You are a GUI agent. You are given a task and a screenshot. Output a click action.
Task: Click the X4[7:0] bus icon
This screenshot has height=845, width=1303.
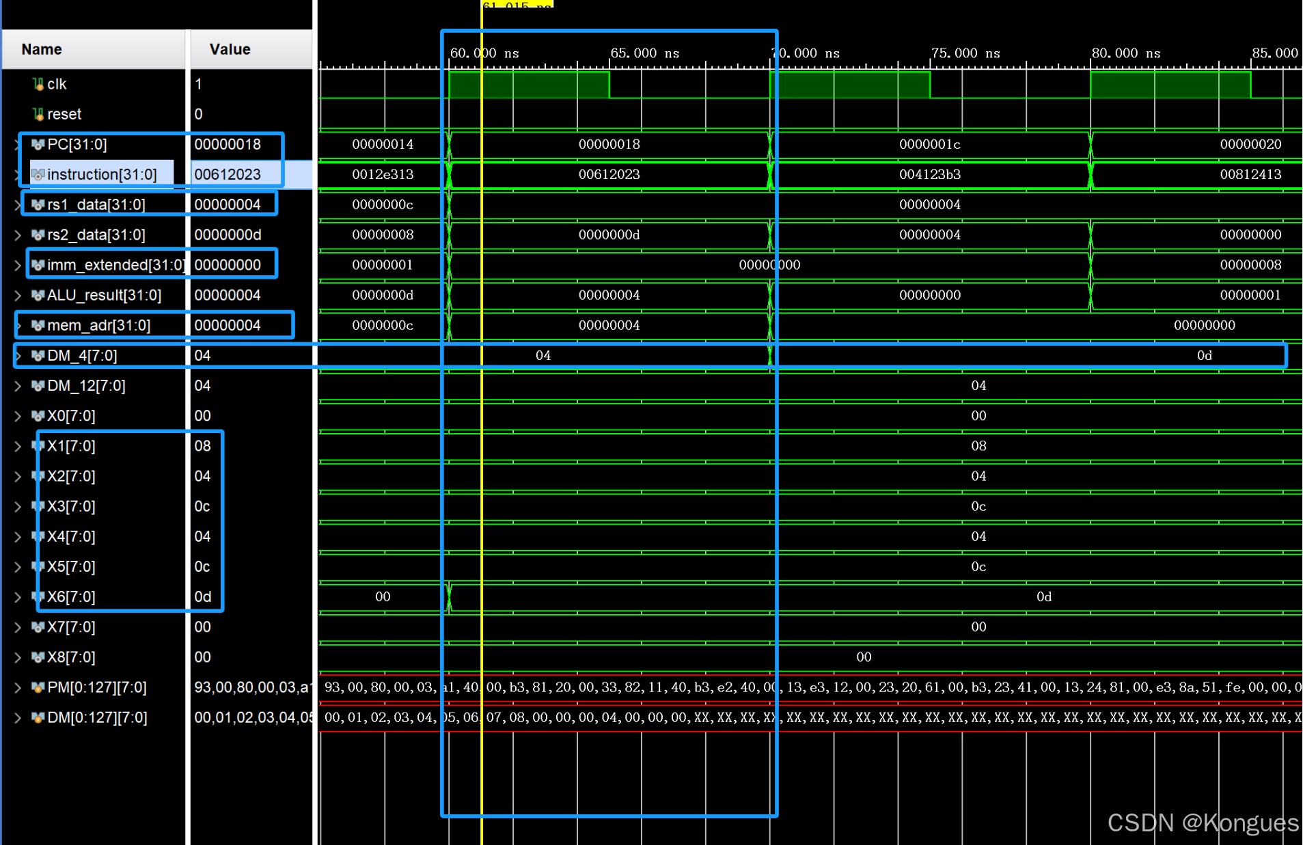pos(38,536)
